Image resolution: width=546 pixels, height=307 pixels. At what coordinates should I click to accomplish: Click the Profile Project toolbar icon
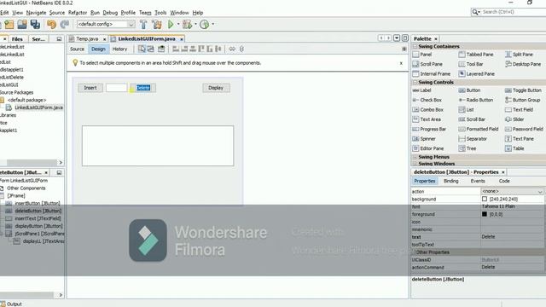(x=205, y=24)
